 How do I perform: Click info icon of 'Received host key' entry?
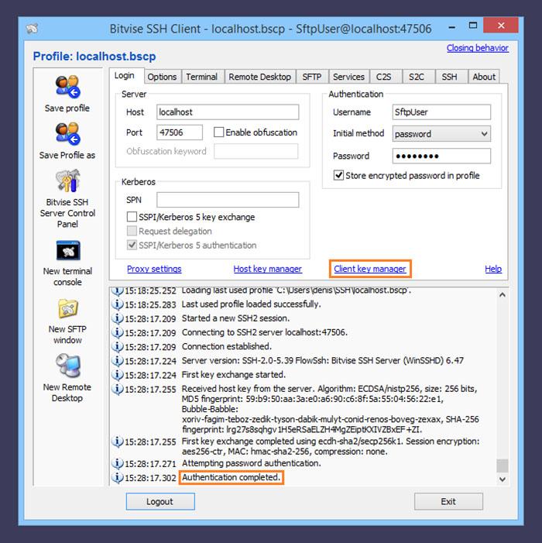pos(118,389)
